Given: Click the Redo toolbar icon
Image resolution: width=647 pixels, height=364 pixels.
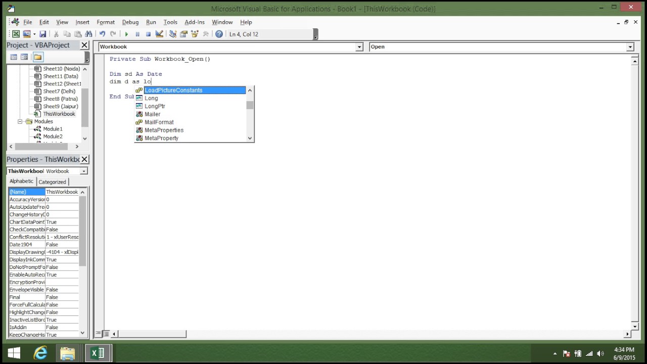Looking at the screenshot, I should click(x=113, y=34).
